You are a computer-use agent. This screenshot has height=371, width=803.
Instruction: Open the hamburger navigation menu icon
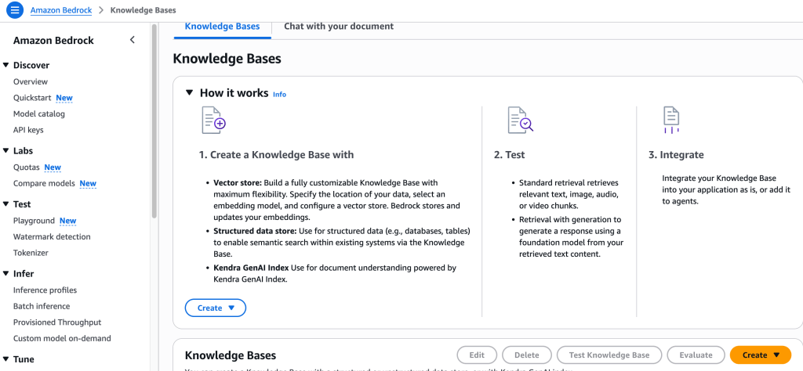(x=15, y=10)
